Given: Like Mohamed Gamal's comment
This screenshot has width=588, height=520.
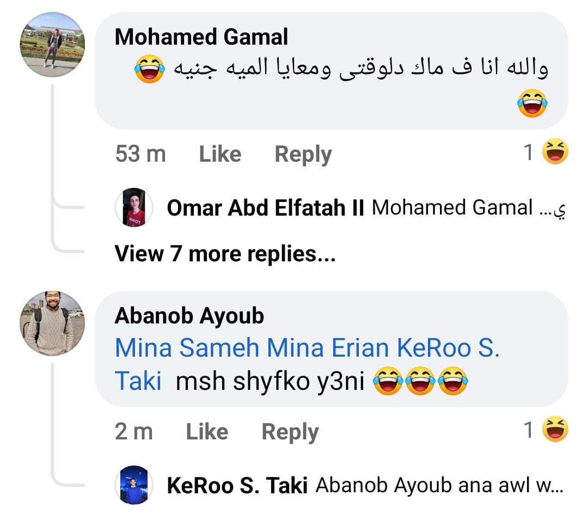Looking at the screenshot, I should coord(220,154).
